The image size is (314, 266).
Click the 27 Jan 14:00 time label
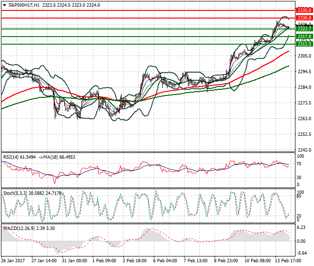(x=44, y=261)
